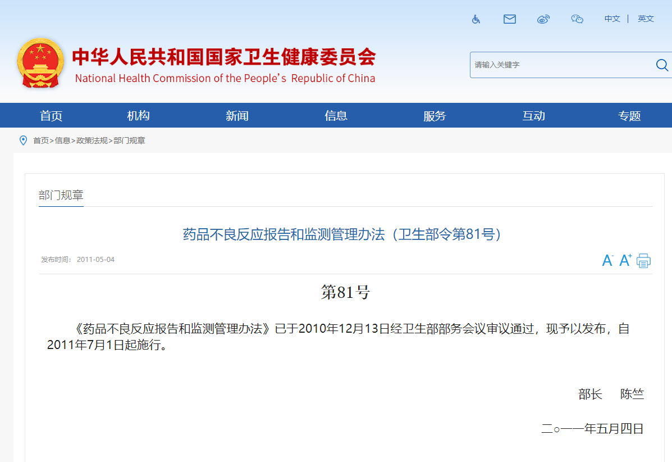Click the signature text 陈竺
This screenshot has height=462, width=672.
[632, 394]
